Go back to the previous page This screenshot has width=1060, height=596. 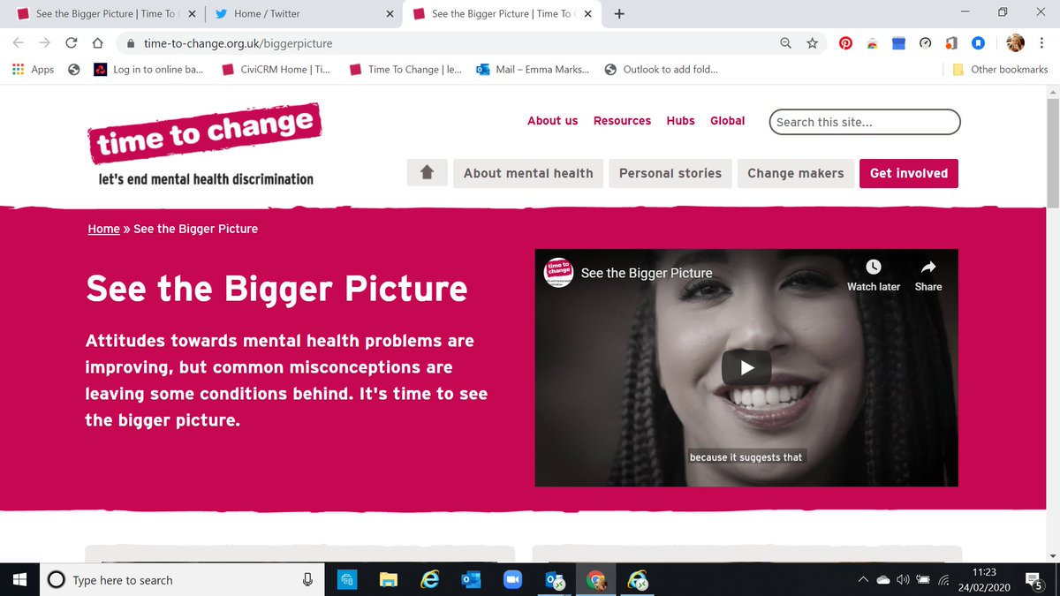point(19,43)
